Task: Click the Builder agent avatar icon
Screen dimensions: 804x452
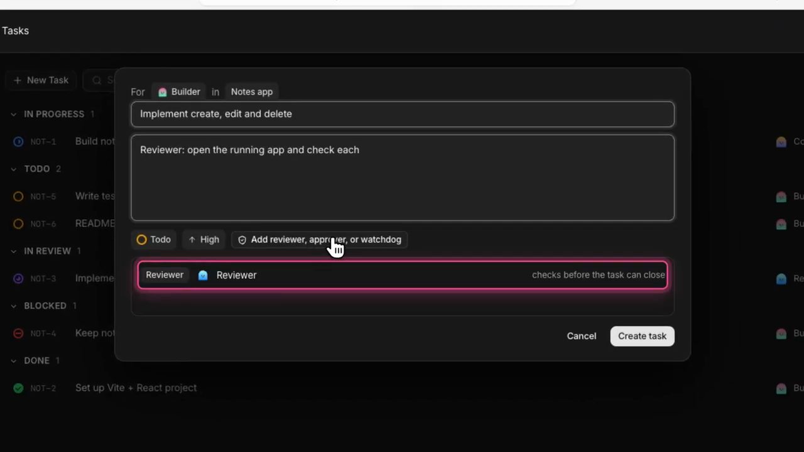Action: (x=163, y=92)
